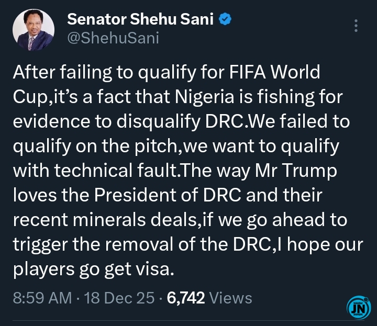Open the three-dot more options menu

(x=357, y=26)
